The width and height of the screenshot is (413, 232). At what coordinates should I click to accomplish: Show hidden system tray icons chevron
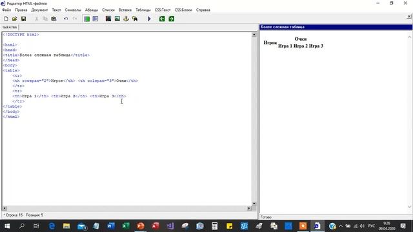pos(341,226)
